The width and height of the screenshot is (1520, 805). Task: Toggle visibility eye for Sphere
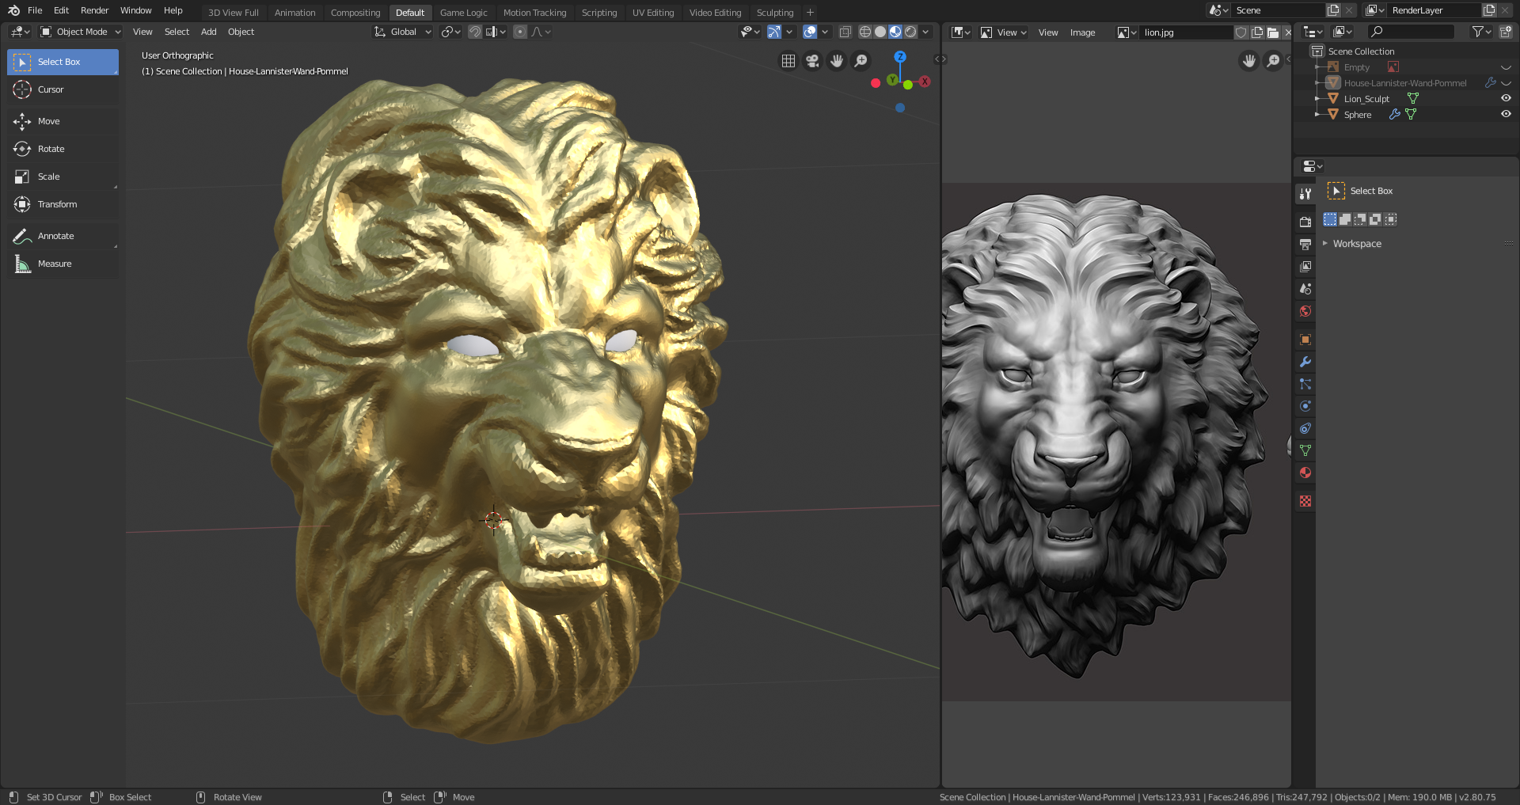click(x=1506, y=114)
